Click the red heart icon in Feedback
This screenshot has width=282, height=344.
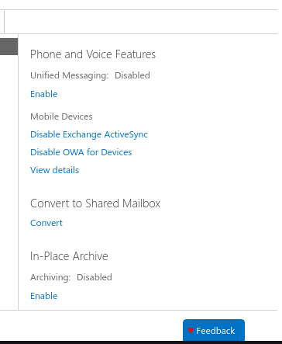pos(191,330)
